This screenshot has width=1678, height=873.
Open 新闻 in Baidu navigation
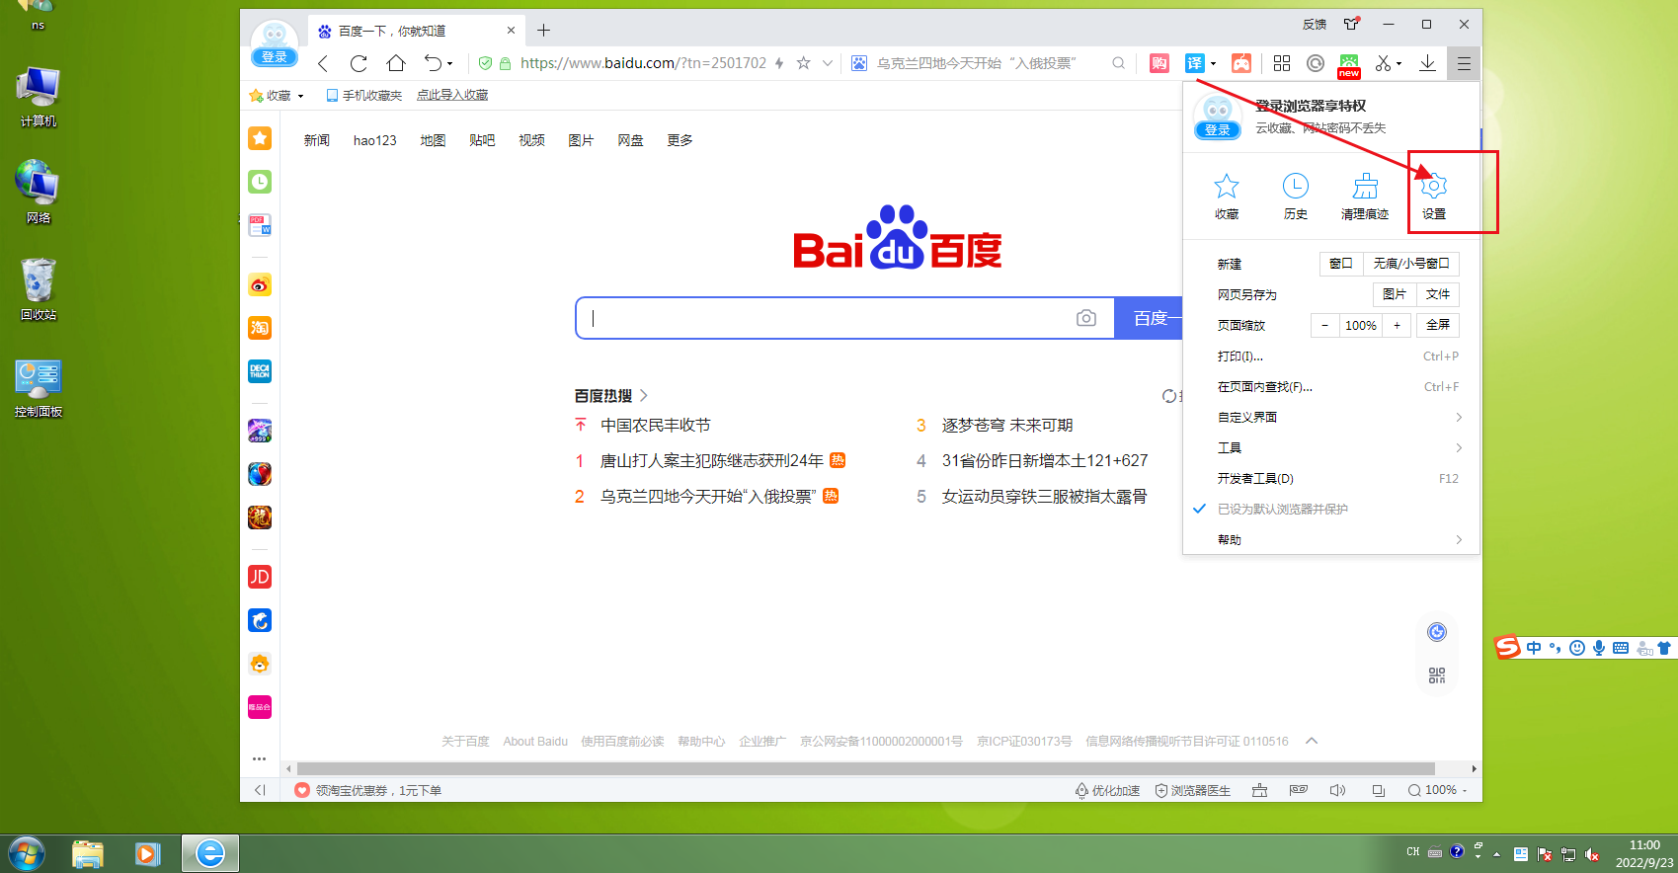[317, 140]
